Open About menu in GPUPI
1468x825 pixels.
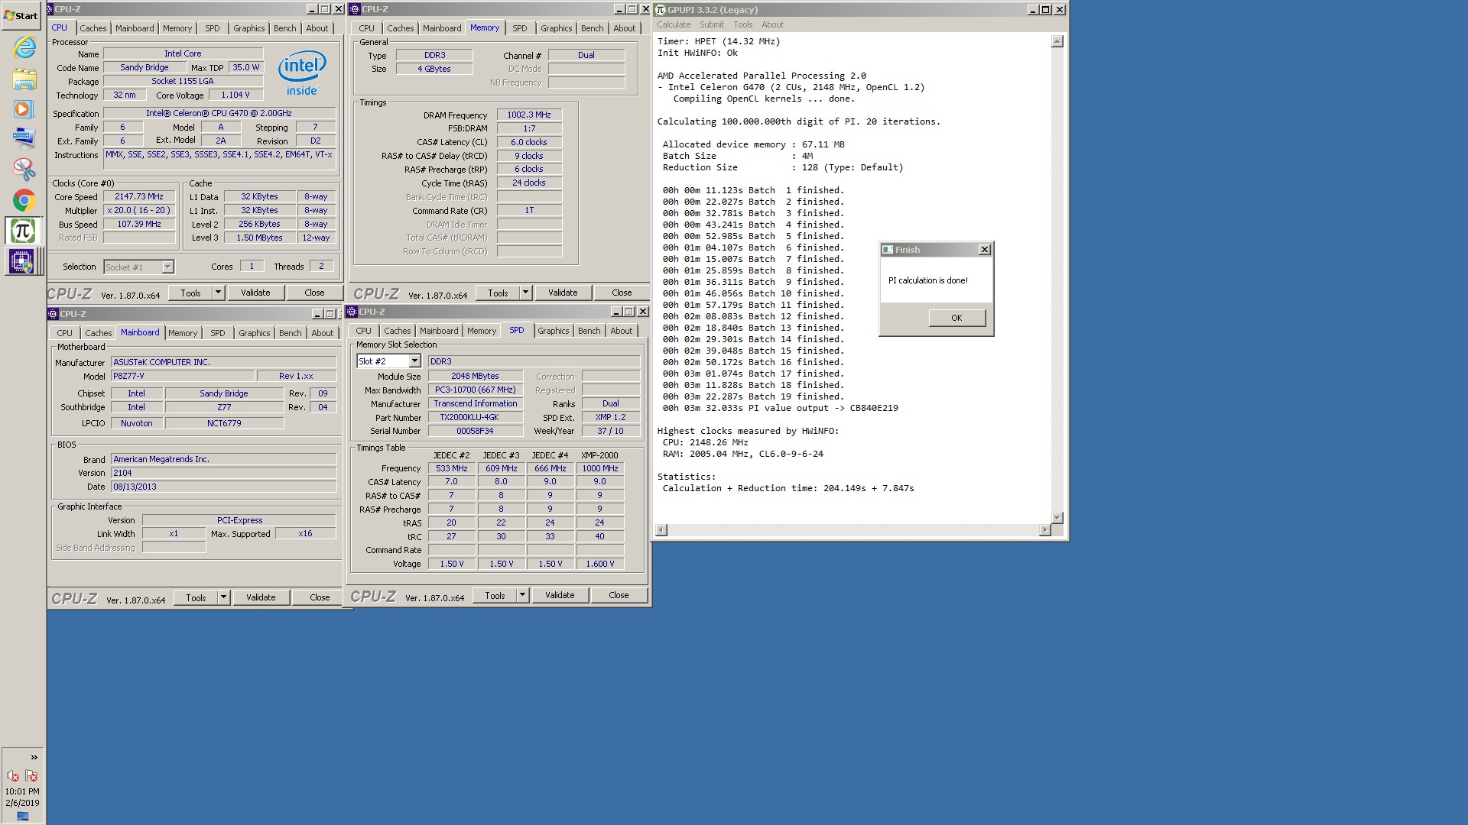coord(772,24)
